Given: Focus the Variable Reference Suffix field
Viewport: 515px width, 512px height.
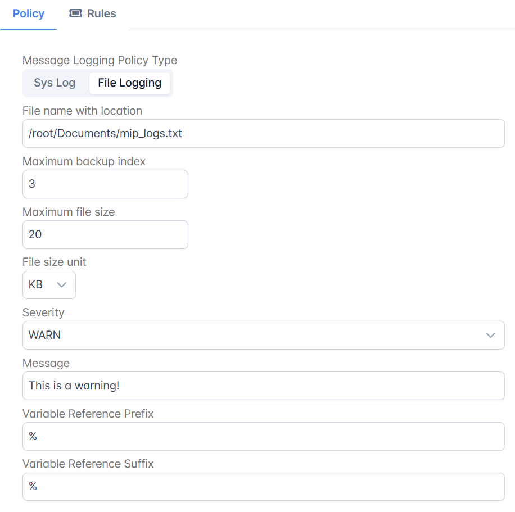Looking at the screenshot, I should click(x=264, y=487).
